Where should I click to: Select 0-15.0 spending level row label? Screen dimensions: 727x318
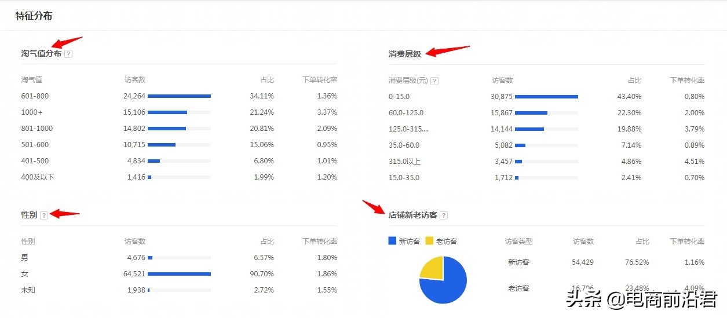(399, 97)
